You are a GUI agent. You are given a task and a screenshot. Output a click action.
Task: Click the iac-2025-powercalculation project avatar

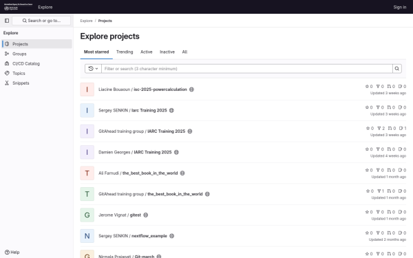pos(87,89)
